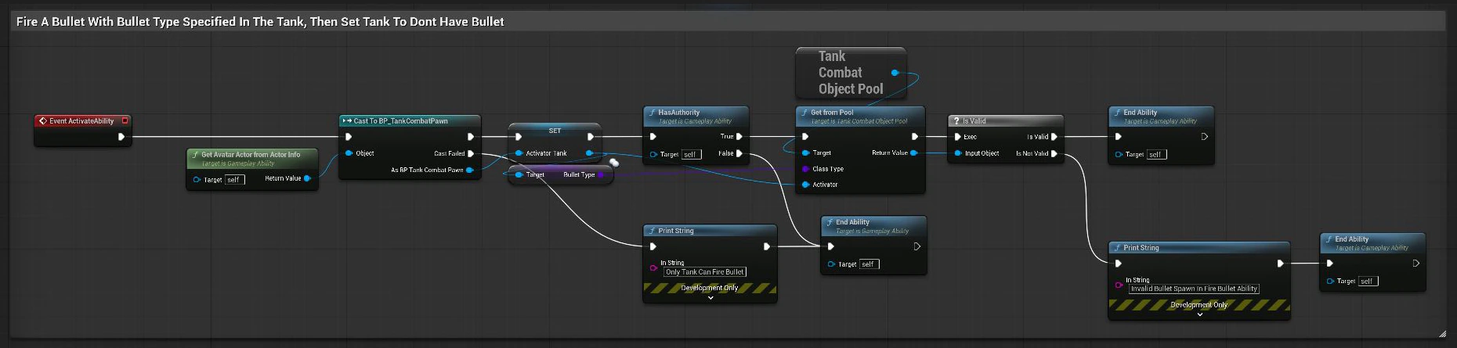
Task: Select the Event ActivateAbility node title
Action: click(81, 121)
